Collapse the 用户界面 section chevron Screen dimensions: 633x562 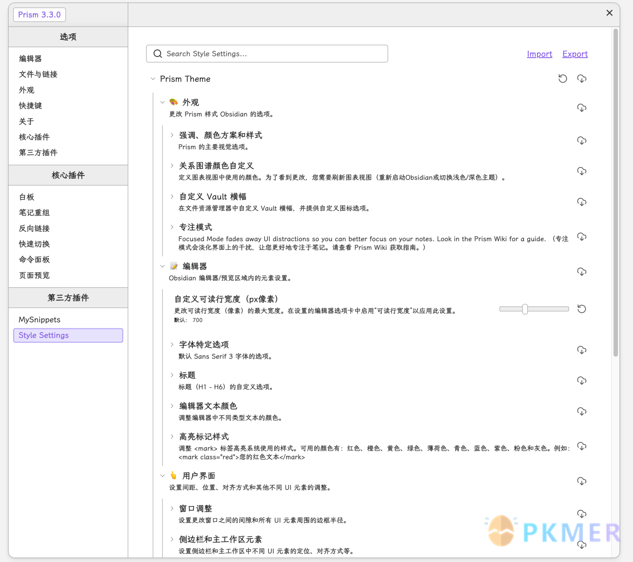pos(162,476)
